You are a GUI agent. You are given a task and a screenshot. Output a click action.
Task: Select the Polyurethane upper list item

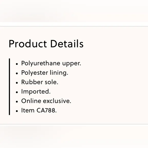tap(51, 64)
